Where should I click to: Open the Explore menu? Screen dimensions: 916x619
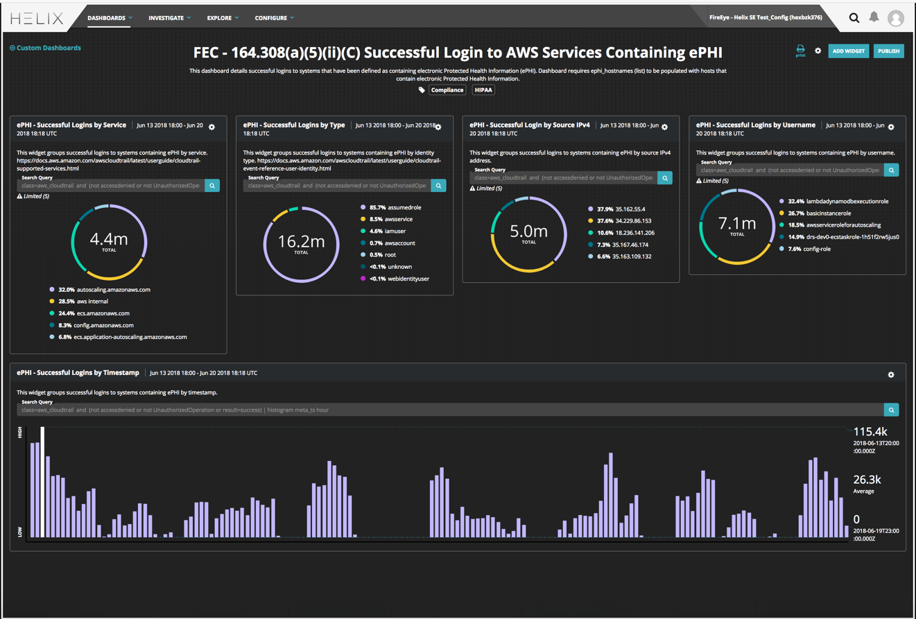point(223,18)
